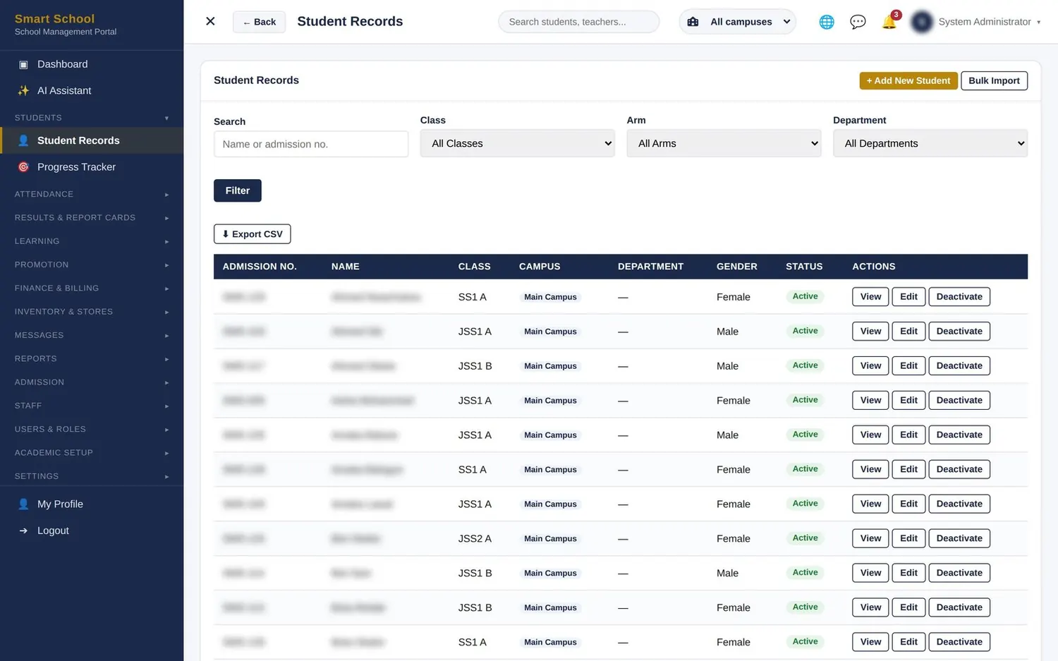
Task: Deactivate the JSS1 B female student
Action: (959, 607)
